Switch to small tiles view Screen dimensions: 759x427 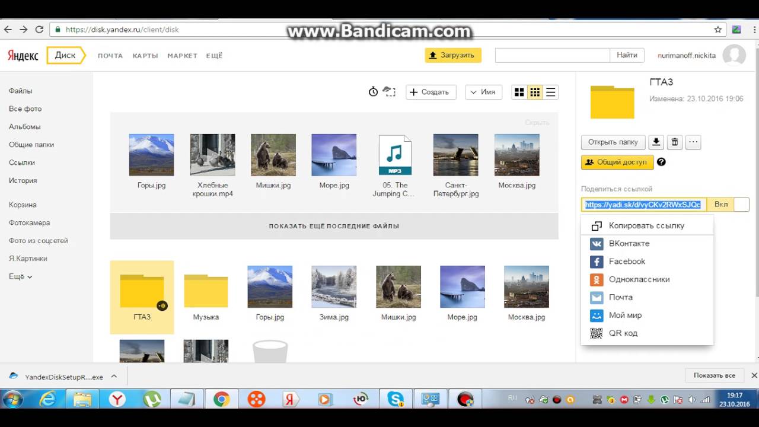coord(535,92)
